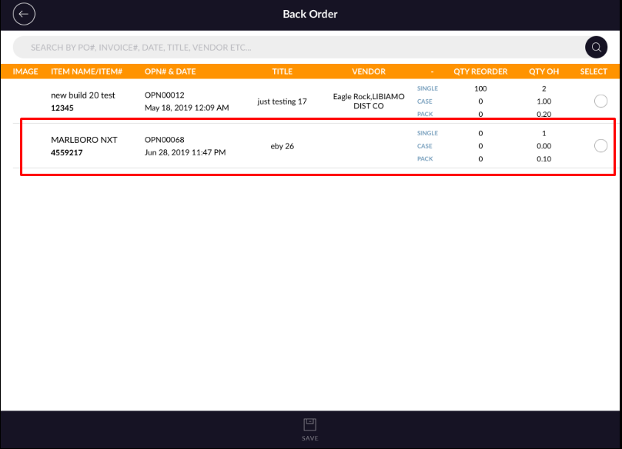Click the 'just testing 17' title
This screenshot has height=449, width=622.
pos(282,101)
